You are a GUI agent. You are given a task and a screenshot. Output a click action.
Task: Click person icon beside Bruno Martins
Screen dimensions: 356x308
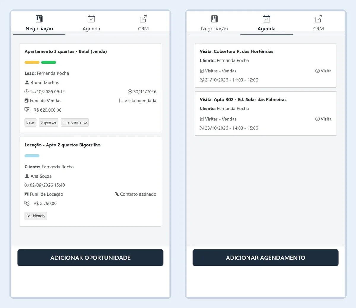pyautogui.click(x=27, y=83)
